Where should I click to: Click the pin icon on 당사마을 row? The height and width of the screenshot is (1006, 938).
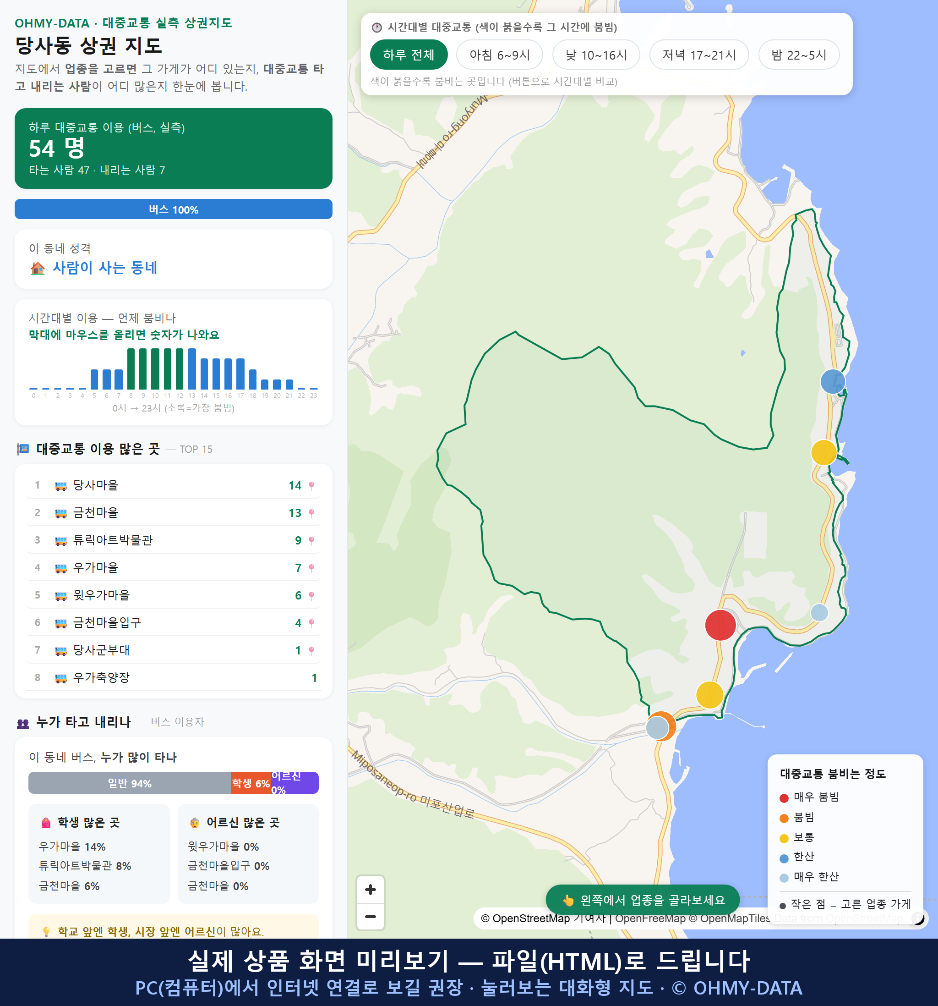[x=311, y=485]
